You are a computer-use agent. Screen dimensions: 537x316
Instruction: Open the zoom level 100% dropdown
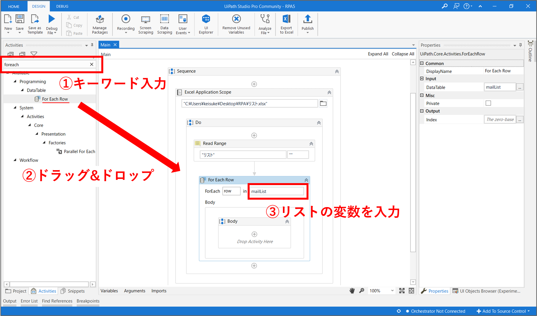tap(392, 291)
